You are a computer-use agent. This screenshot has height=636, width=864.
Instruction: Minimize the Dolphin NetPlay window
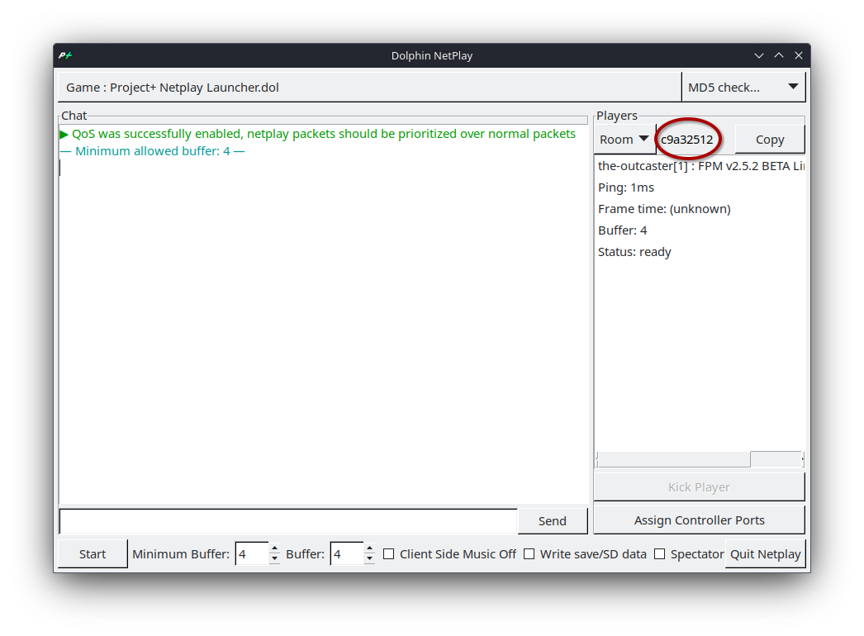pyautogui.click(x=759, y=55)
